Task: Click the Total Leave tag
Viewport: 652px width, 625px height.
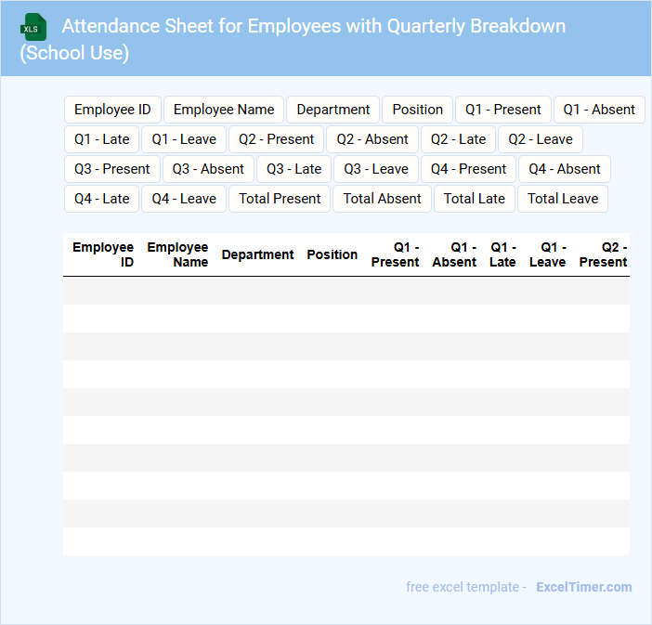Action: 563,199
